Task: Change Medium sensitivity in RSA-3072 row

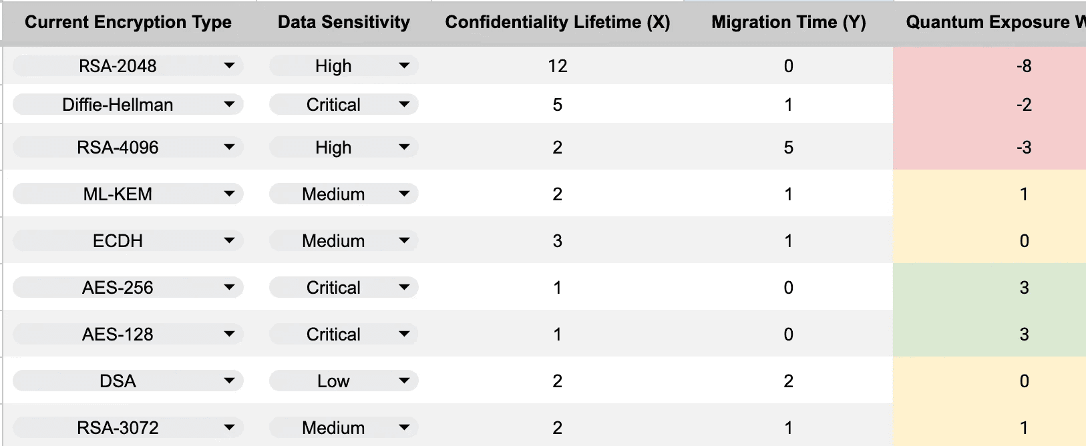Action: [344, 428]
